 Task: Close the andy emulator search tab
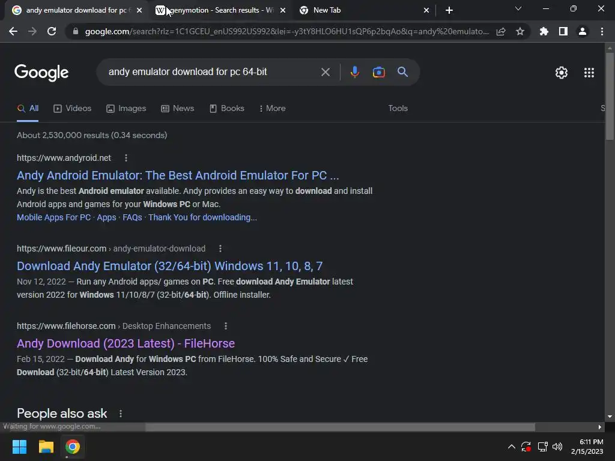tap(139, 10)
